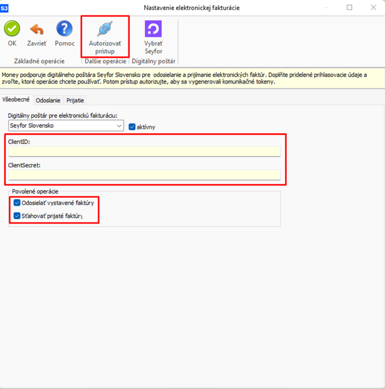
Task: Uncheck Sťahovať prijaté faktúry
Action: click(17, 216)
